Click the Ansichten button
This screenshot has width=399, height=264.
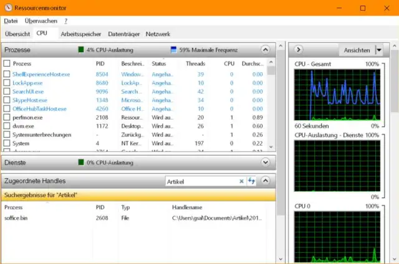coord(357,50)
